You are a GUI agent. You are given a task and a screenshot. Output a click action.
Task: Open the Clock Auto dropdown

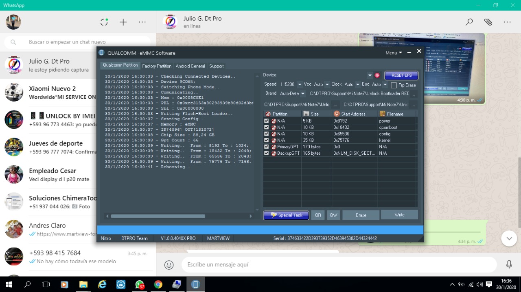[x=358, y=84]
